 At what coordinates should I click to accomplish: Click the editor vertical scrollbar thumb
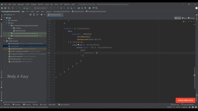point(195,78)
